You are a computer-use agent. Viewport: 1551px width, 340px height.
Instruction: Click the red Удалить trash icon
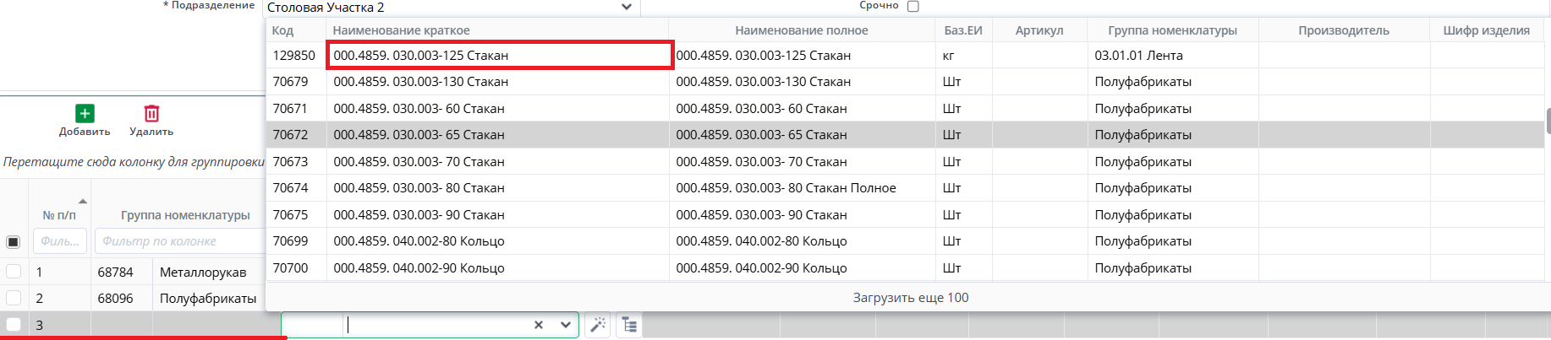[151, 114]
